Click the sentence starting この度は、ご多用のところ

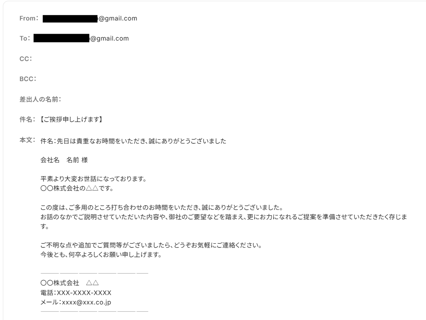(162, 207)
